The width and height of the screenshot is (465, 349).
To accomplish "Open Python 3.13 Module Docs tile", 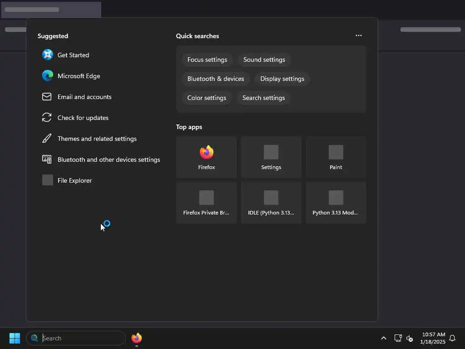I will click(336, 203).
